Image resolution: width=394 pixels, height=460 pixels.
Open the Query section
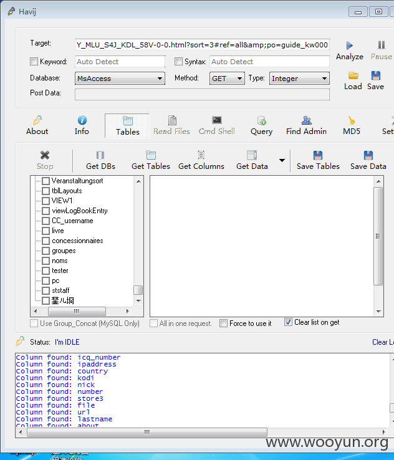tap(261, 125)
